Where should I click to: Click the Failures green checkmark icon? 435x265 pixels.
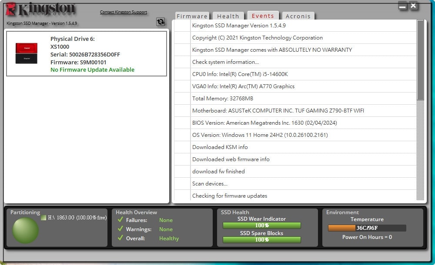120,220
